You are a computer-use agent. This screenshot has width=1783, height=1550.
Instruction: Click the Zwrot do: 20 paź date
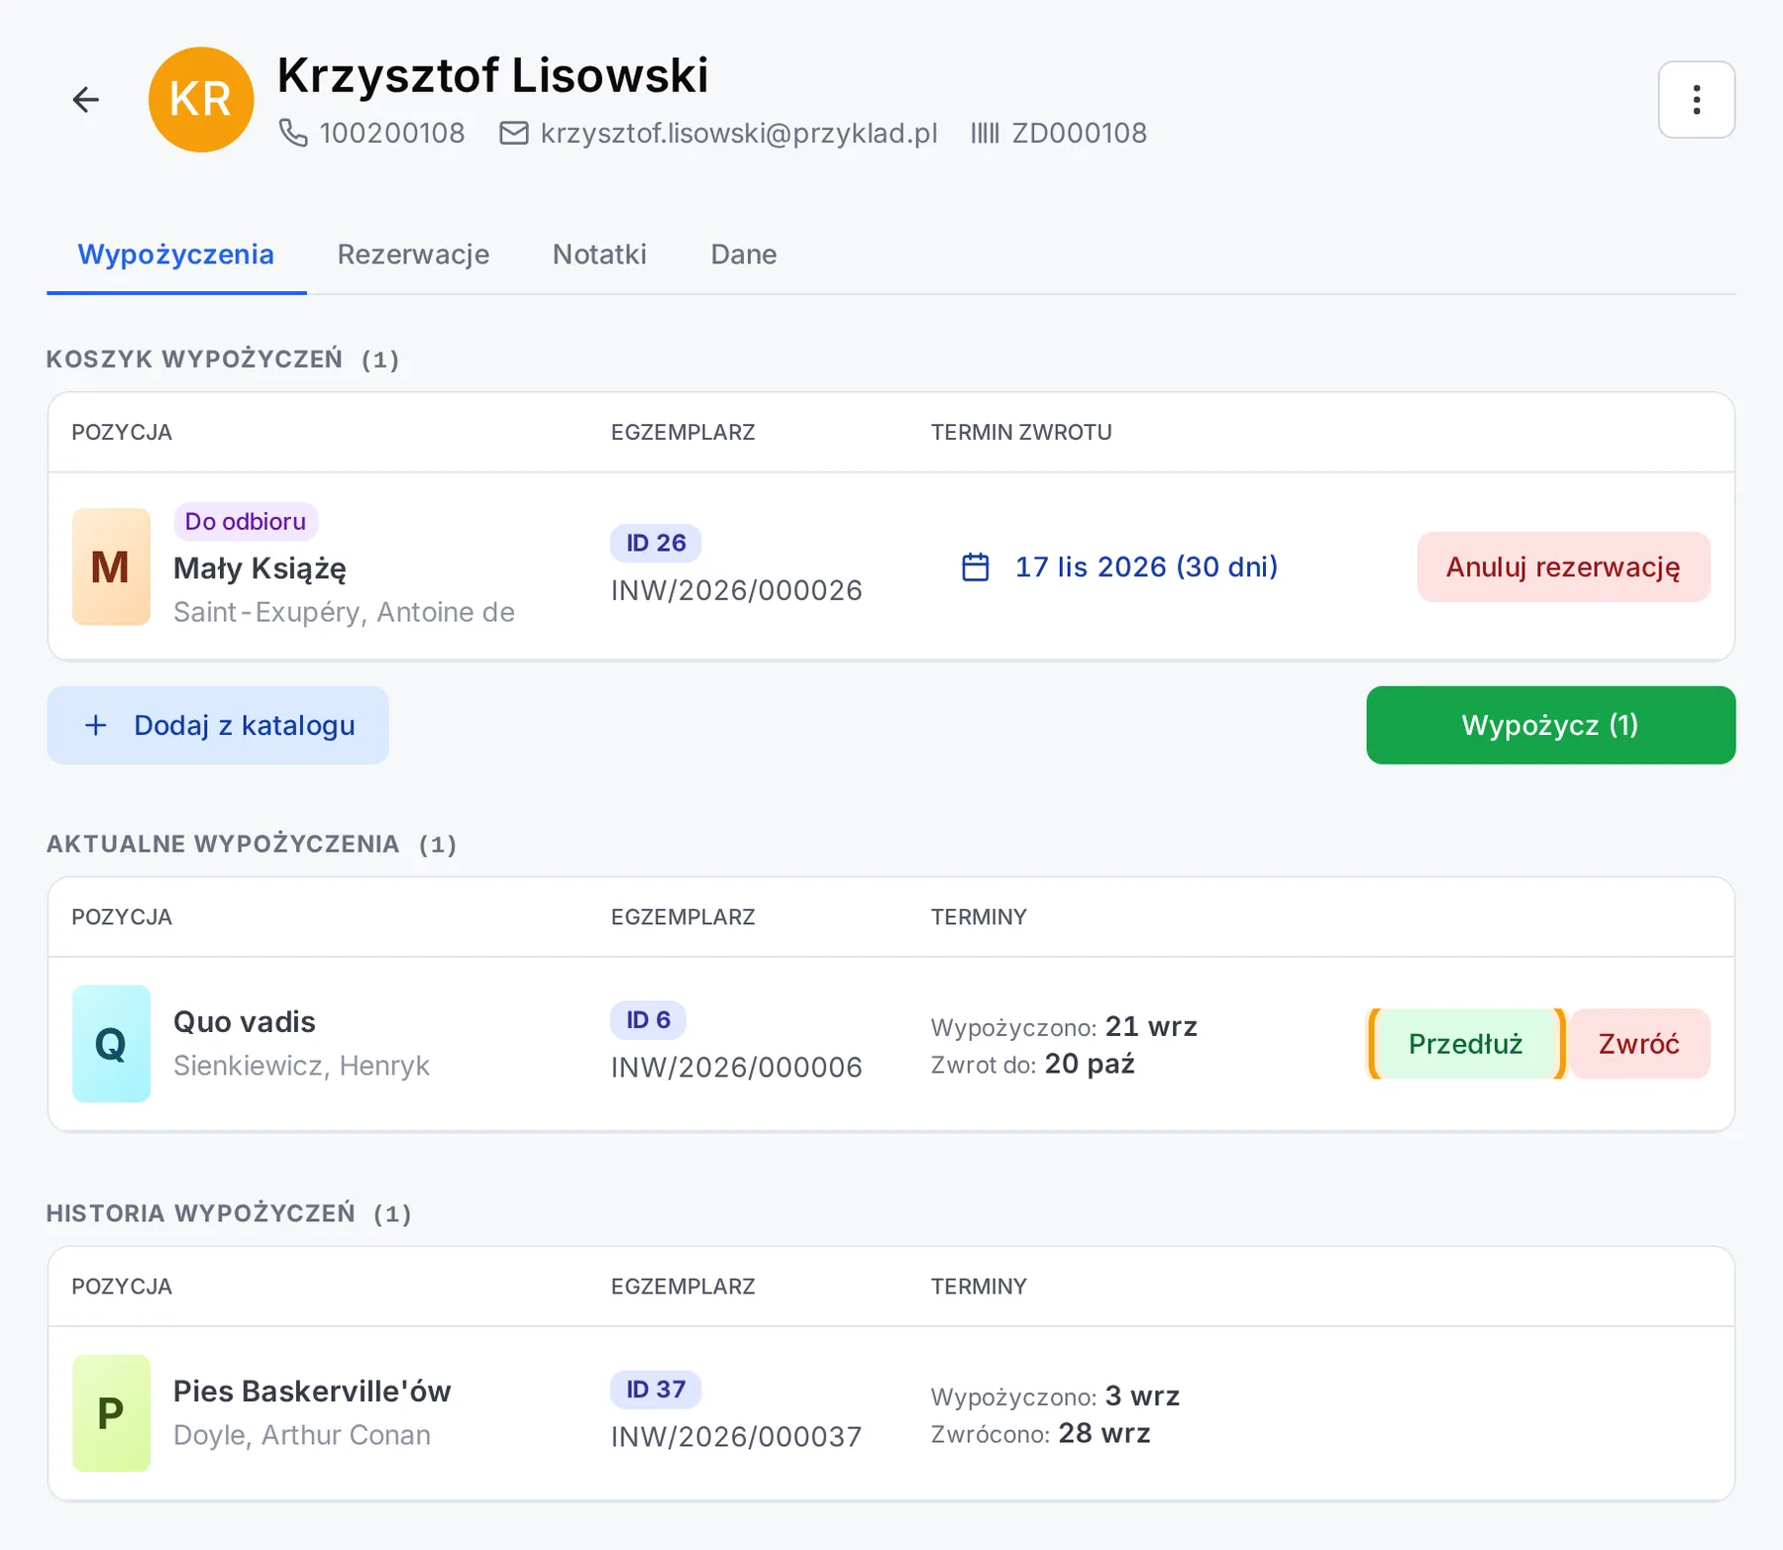(x=1033, y=1064)
